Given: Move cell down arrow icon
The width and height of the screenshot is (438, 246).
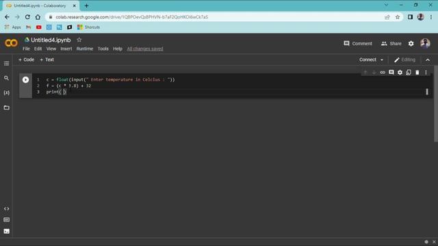Looking at the screenshot, I should click(x=374, y=72).
